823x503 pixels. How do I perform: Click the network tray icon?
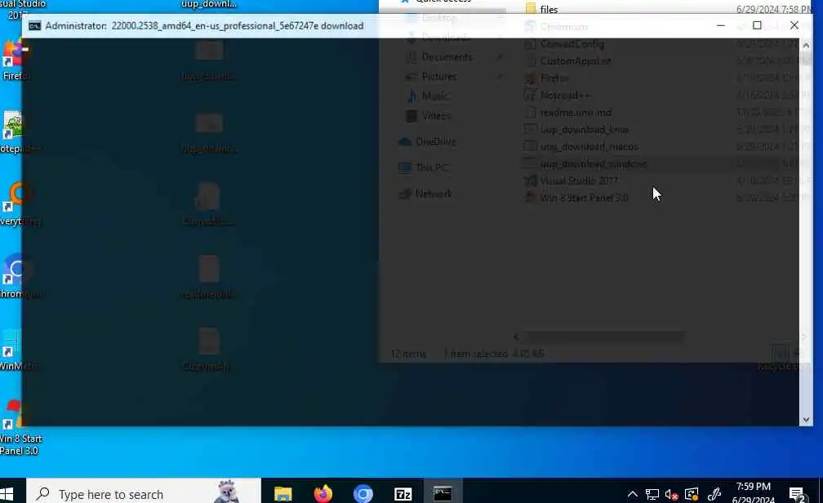652,493
